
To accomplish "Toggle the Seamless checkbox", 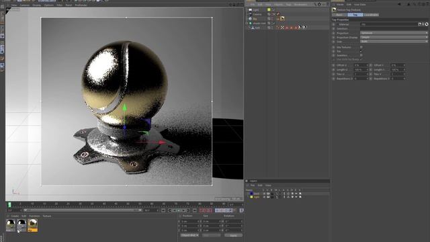I will (361, 55).
